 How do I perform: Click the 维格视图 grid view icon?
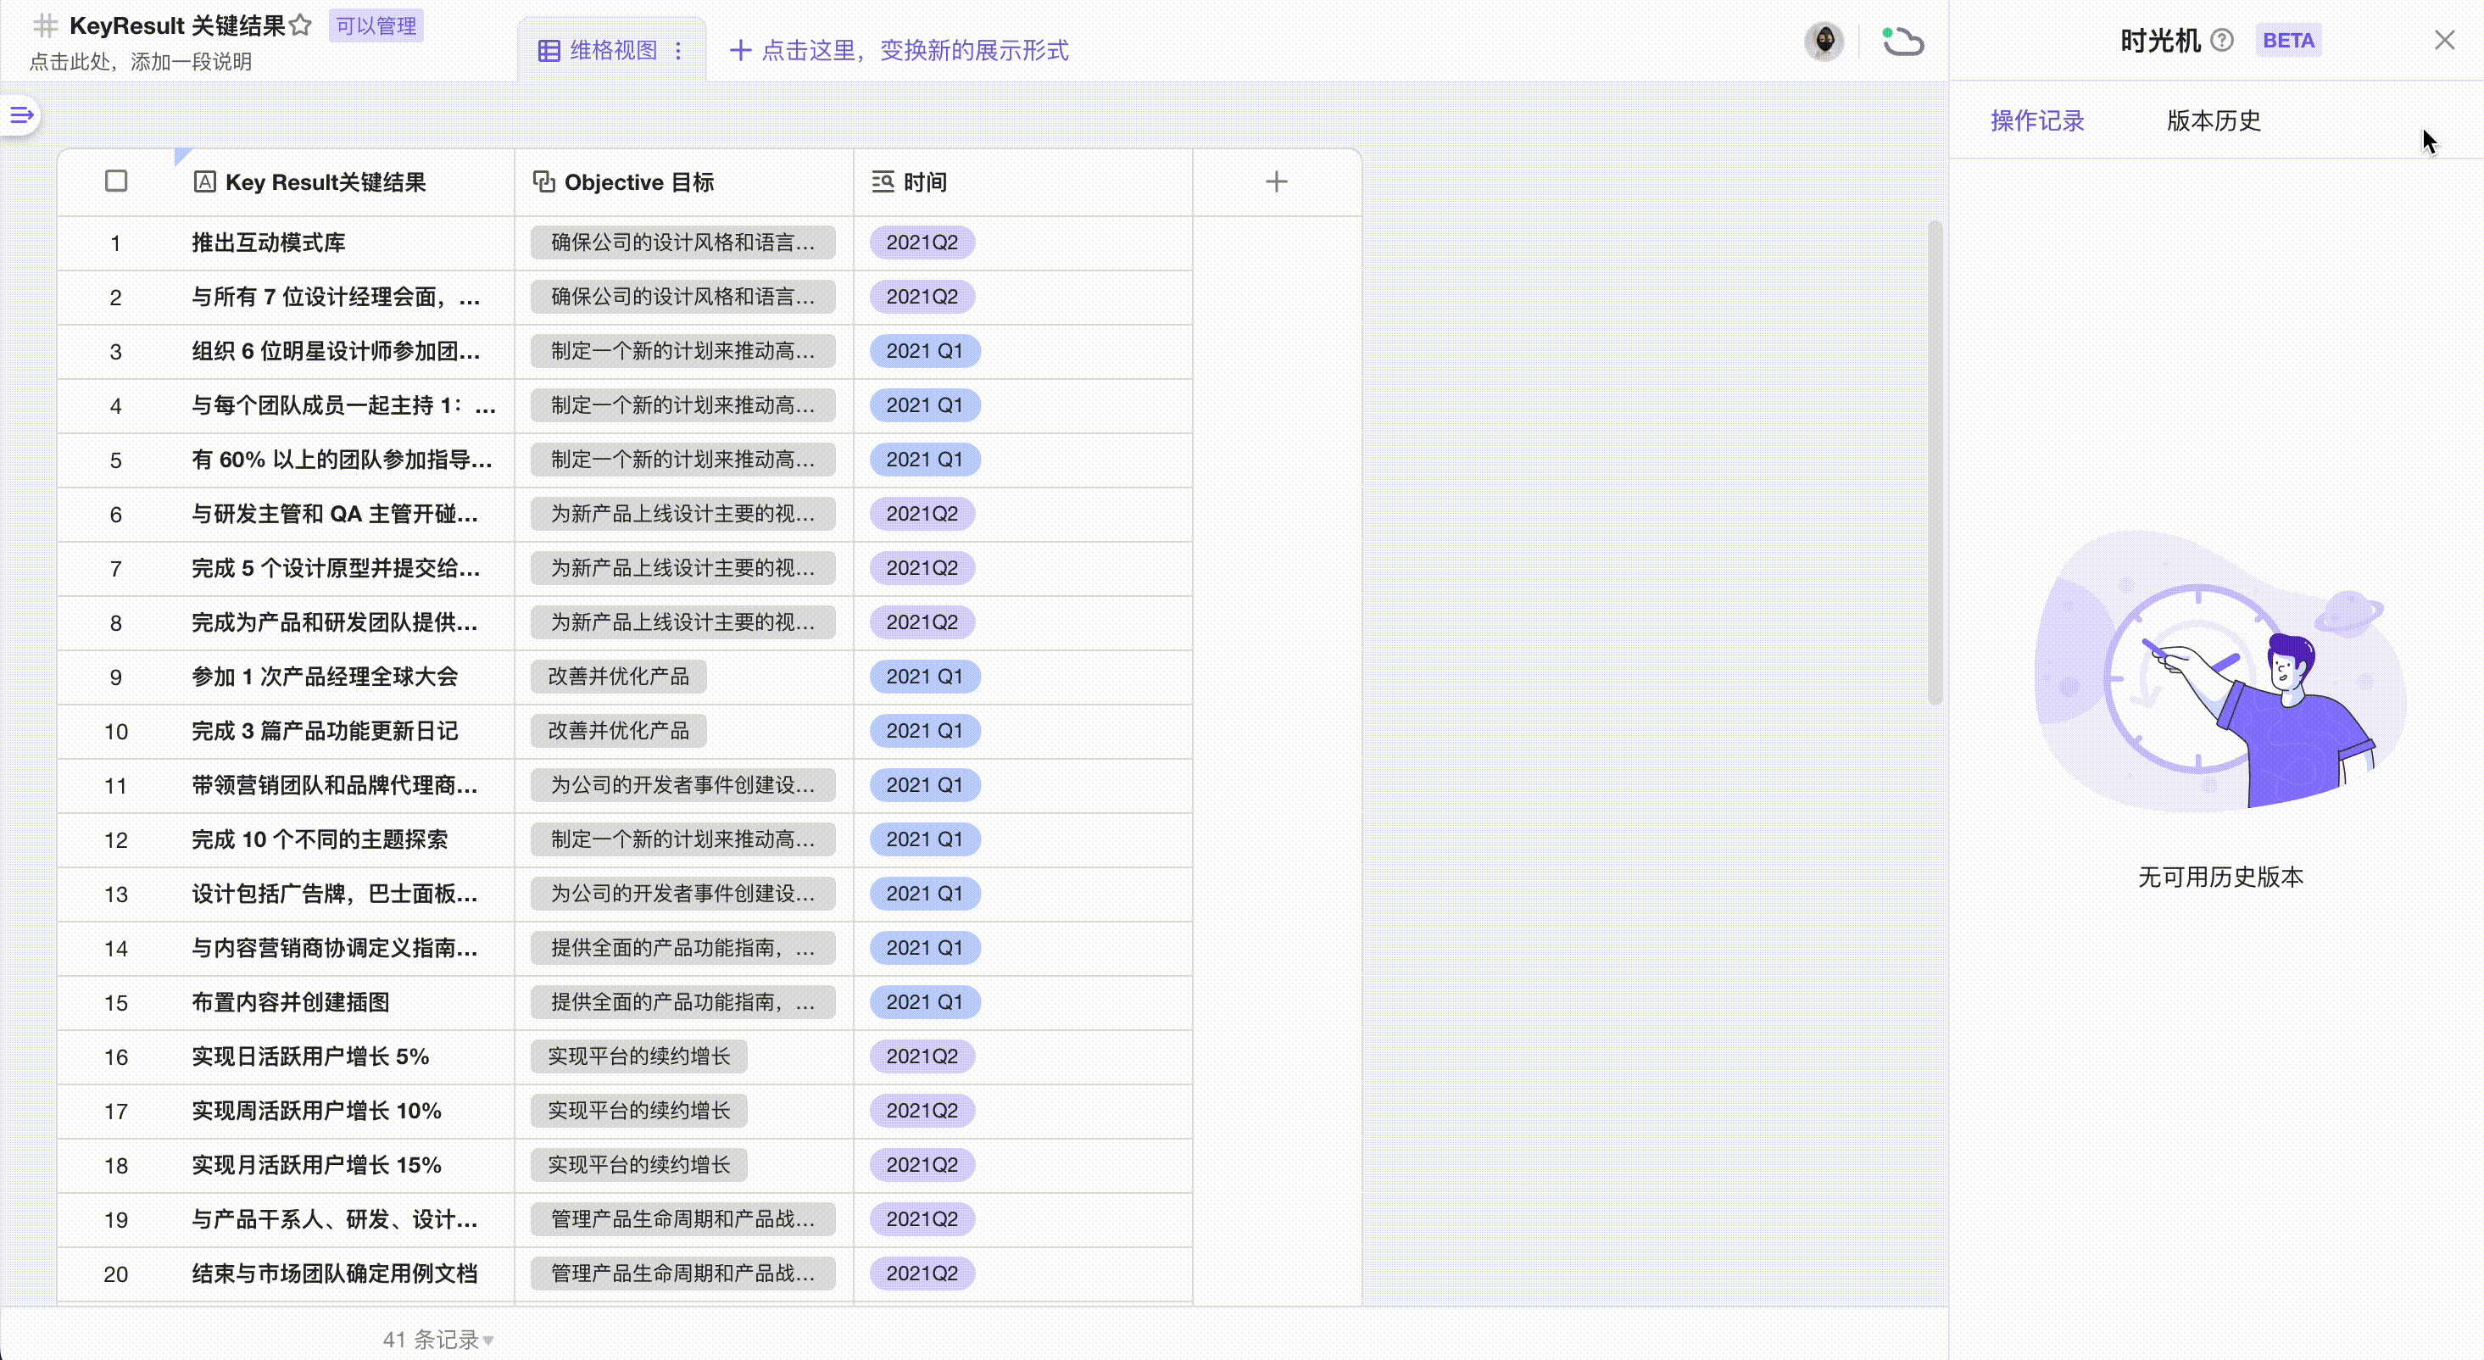pyautogui.click(x=549, y=50)
